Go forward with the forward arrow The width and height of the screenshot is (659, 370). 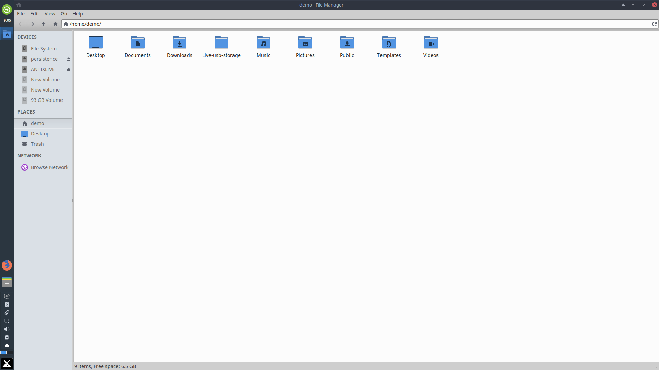coord(32,24)
